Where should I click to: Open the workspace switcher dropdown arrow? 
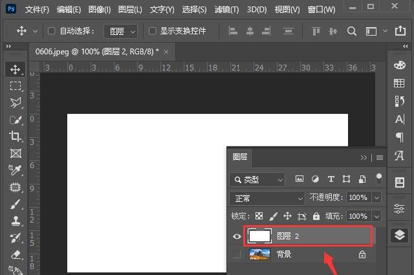(385, 31)
